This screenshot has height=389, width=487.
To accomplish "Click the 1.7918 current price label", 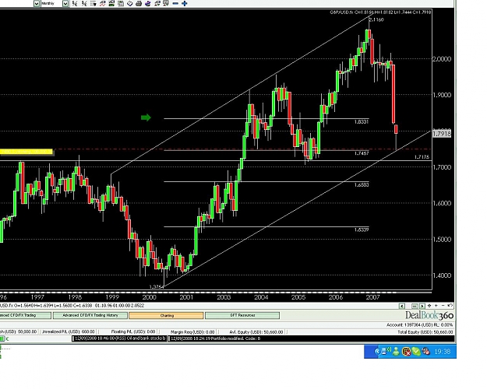I will coord(442,134).
